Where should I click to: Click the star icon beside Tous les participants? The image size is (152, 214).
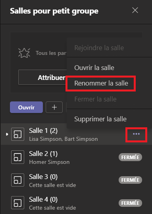click(24, 53)
